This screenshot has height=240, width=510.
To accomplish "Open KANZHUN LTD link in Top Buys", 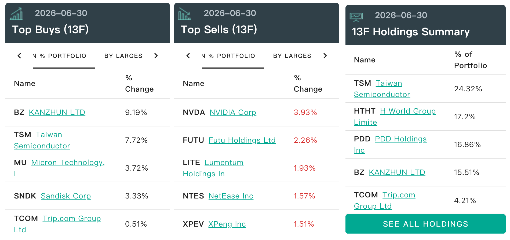I will coord(57,112).
